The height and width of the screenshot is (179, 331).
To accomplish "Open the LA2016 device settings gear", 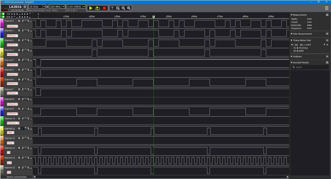I will coord(25,7).
